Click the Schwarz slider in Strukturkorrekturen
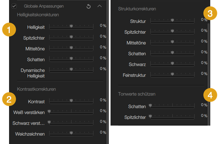Screen dimensions: 219x144 pos(172,63)
